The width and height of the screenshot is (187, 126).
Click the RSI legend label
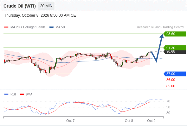click(13, 94)
